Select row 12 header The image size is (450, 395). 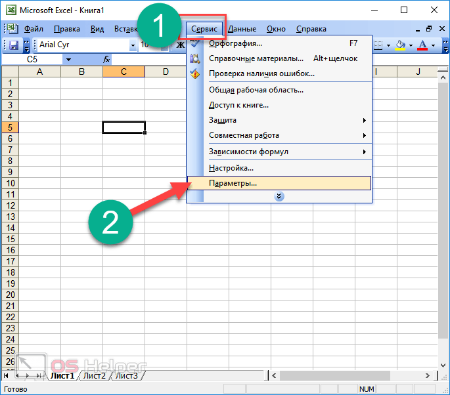pos(11,205)
